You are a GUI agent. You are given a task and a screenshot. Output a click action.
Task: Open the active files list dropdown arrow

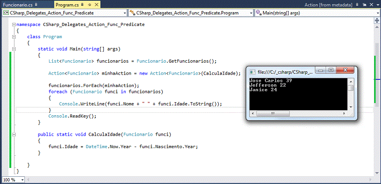point(377,5)
